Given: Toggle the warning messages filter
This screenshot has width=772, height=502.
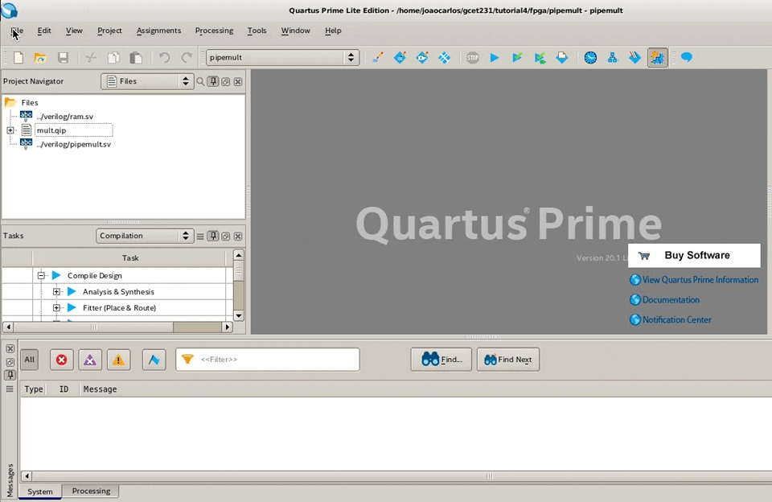Looking at the screenshot, I should 118,360.
